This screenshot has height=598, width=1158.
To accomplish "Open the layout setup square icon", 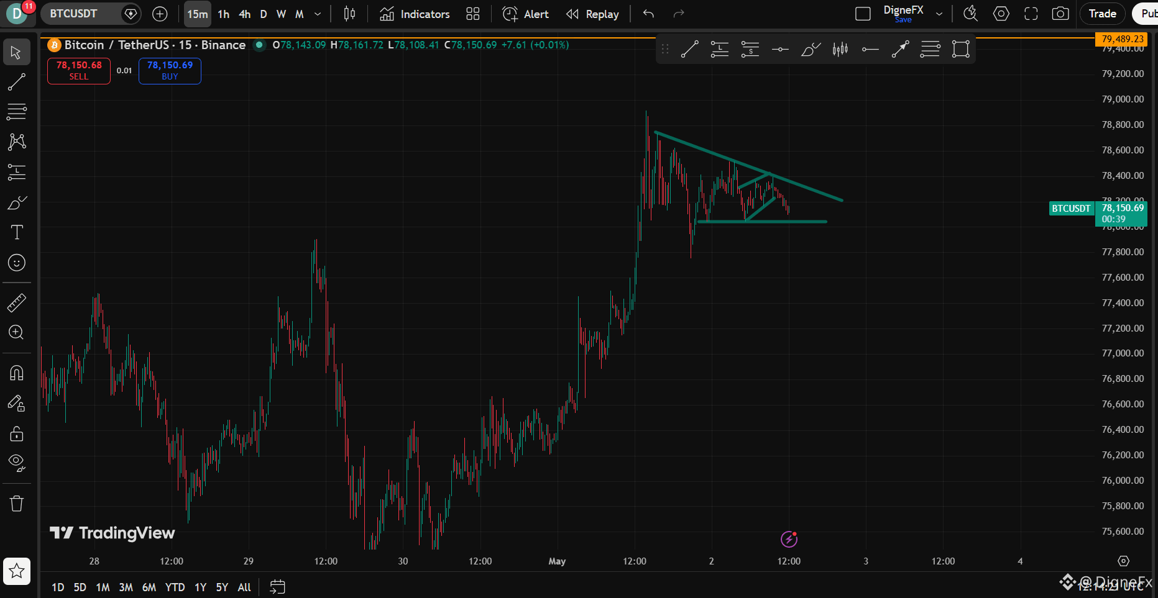I will click(863, 14).
